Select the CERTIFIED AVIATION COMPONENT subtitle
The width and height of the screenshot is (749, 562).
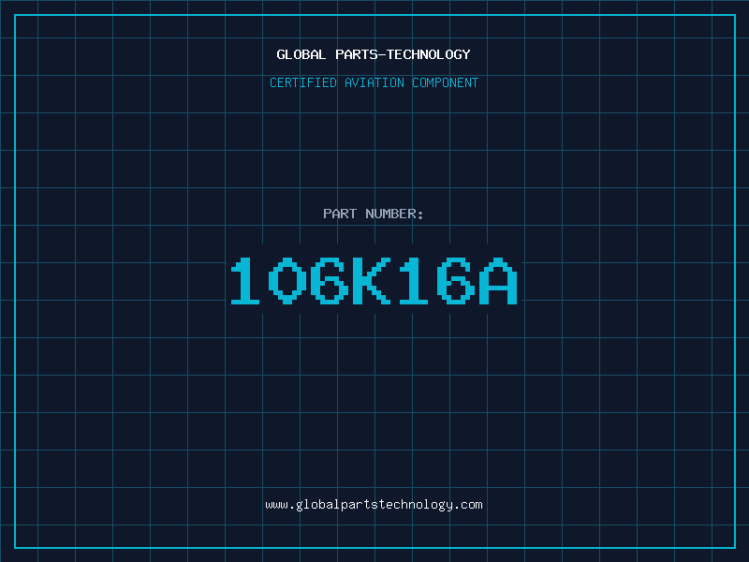coord(374,83)
